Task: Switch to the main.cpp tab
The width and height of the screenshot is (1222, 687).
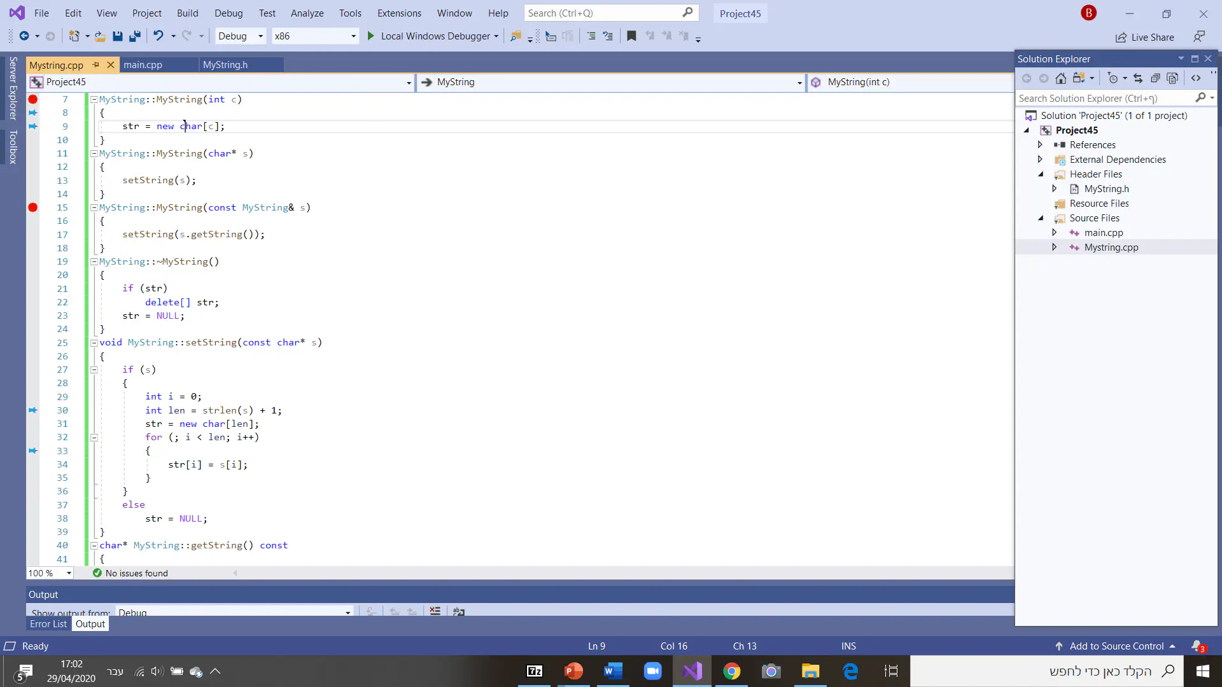Action: click(143, 65)
